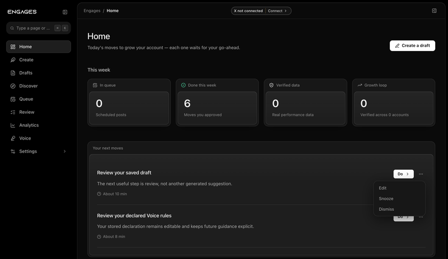Click the Drafts document icon

[x=13, y=73]
